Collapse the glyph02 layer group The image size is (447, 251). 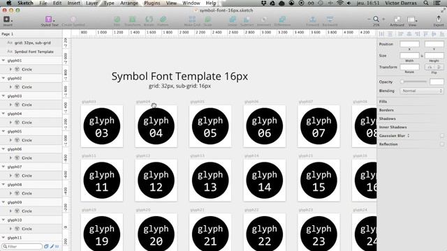click(x=3, y=78)
